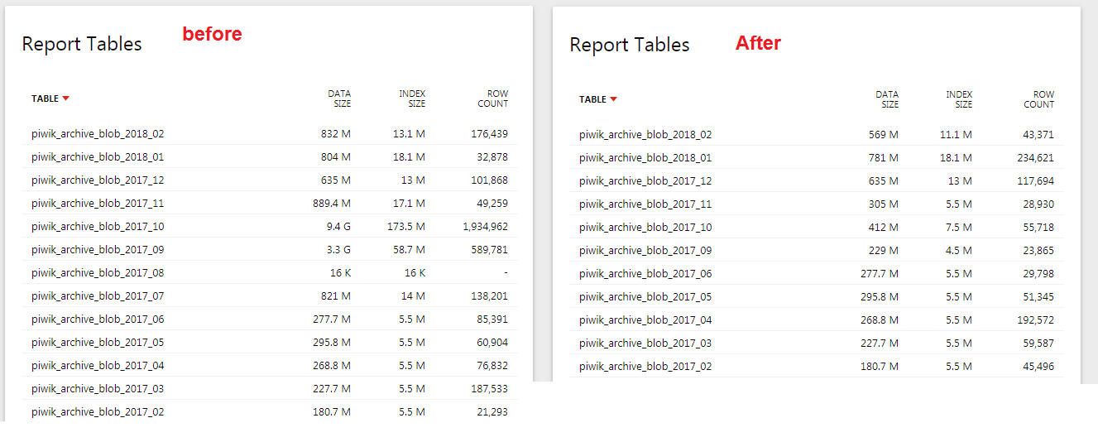This screenshot has width=1098, height=442.
Task: Click the '305 M' data size cell
Action: pyautogui.click(x=884, y=204)
